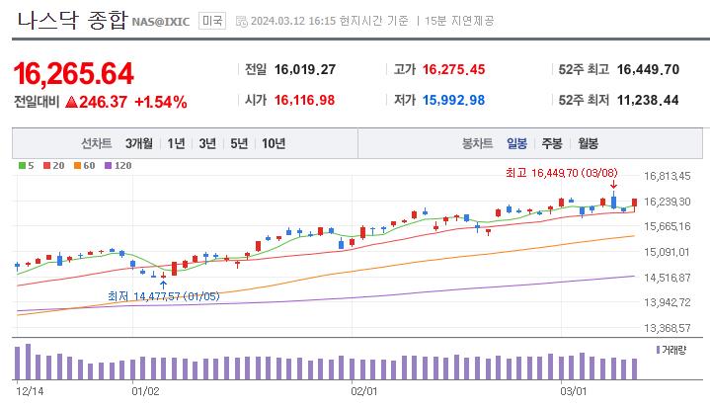Click the 최고 16,449.70 (03/08) annotation
The image size is (710, 408).
(x=562, y=173)
